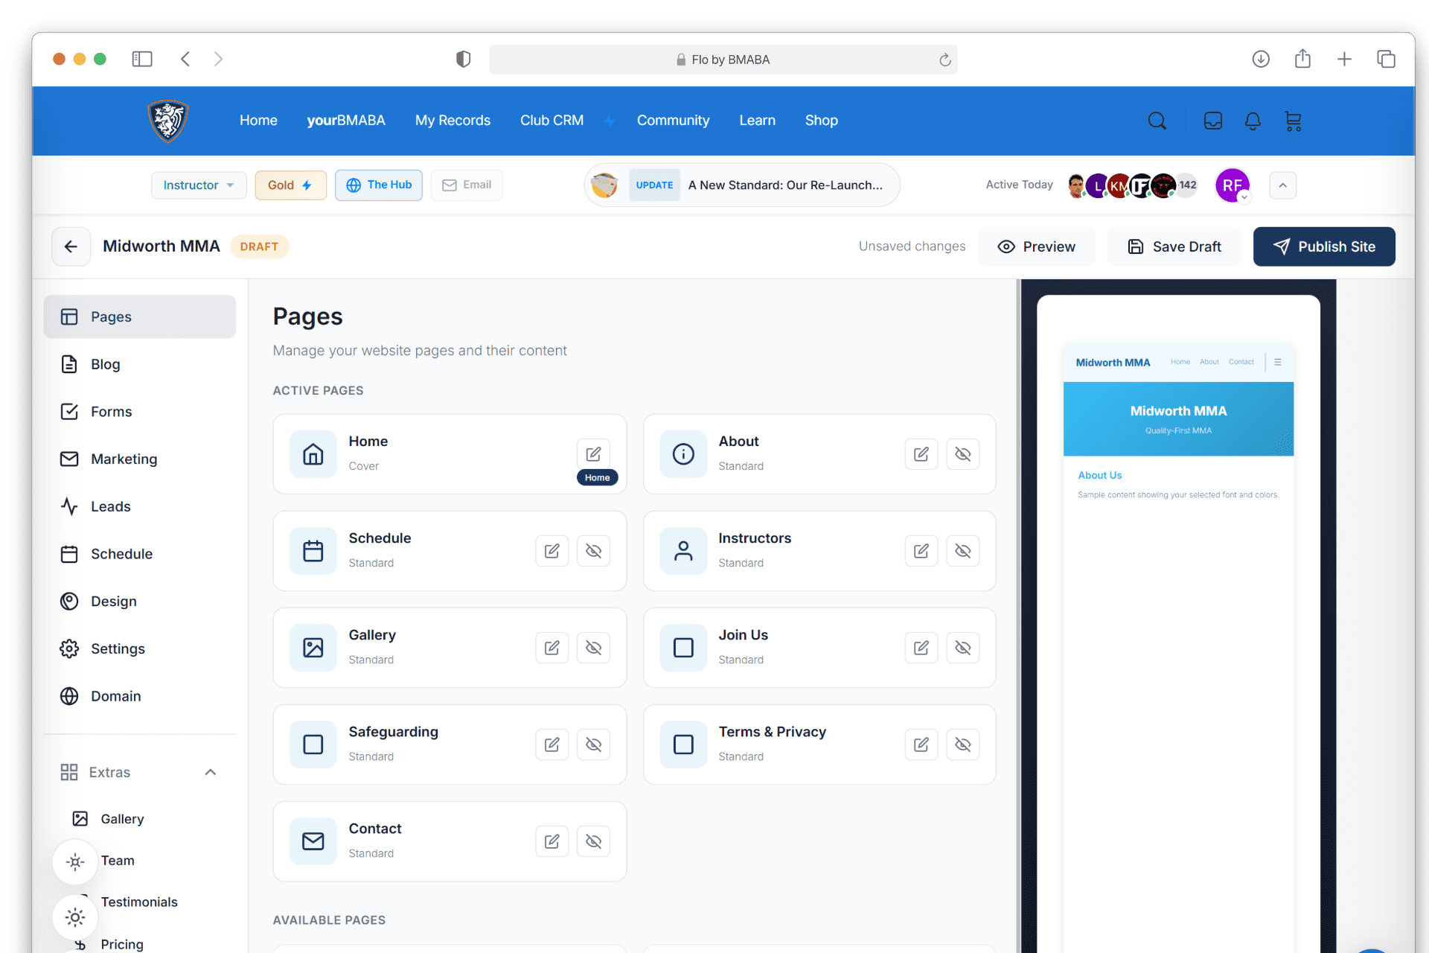1429x953 pixels.
Task: Go back using arrow beside Midworth MMA
Action: click(x=71, y=246)
